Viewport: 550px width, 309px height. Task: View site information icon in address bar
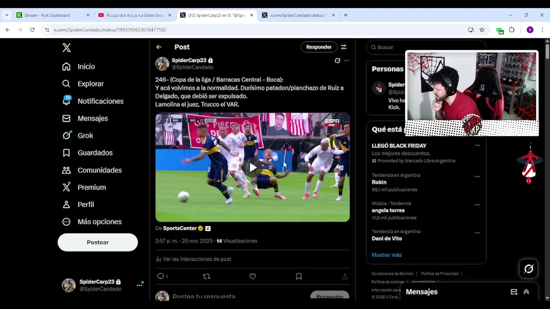[47, 30]
